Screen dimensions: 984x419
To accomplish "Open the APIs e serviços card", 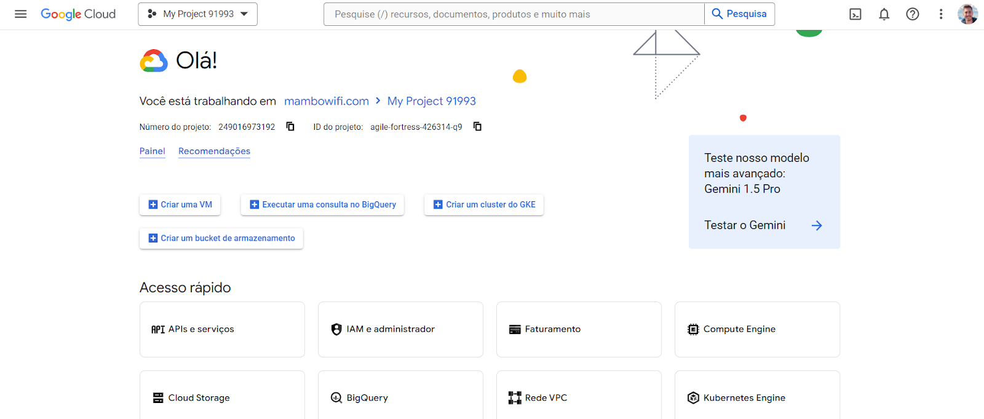I will 222,329.
